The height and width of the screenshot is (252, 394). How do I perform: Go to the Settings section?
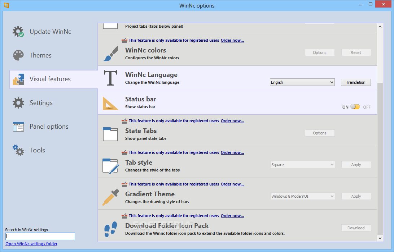(53, 103)
